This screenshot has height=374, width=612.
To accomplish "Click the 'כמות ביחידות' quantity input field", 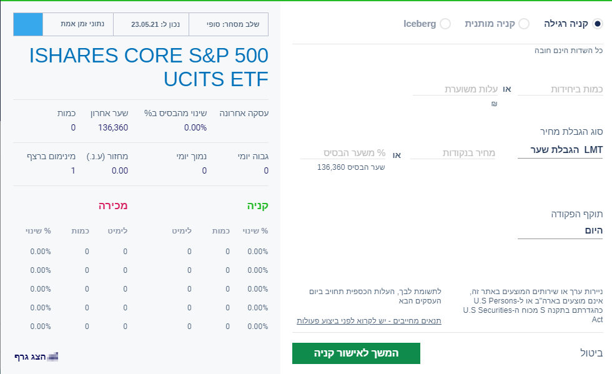I will pos(560,89).
